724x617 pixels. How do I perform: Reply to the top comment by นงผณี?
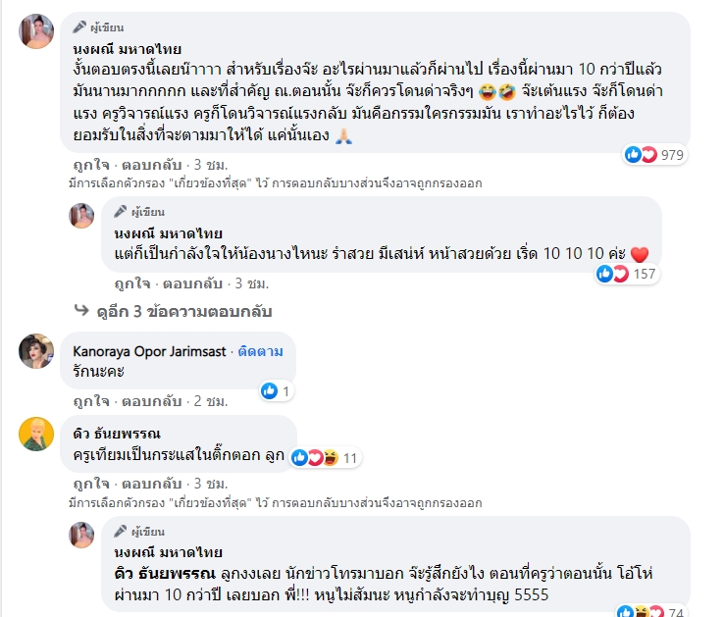145,164
